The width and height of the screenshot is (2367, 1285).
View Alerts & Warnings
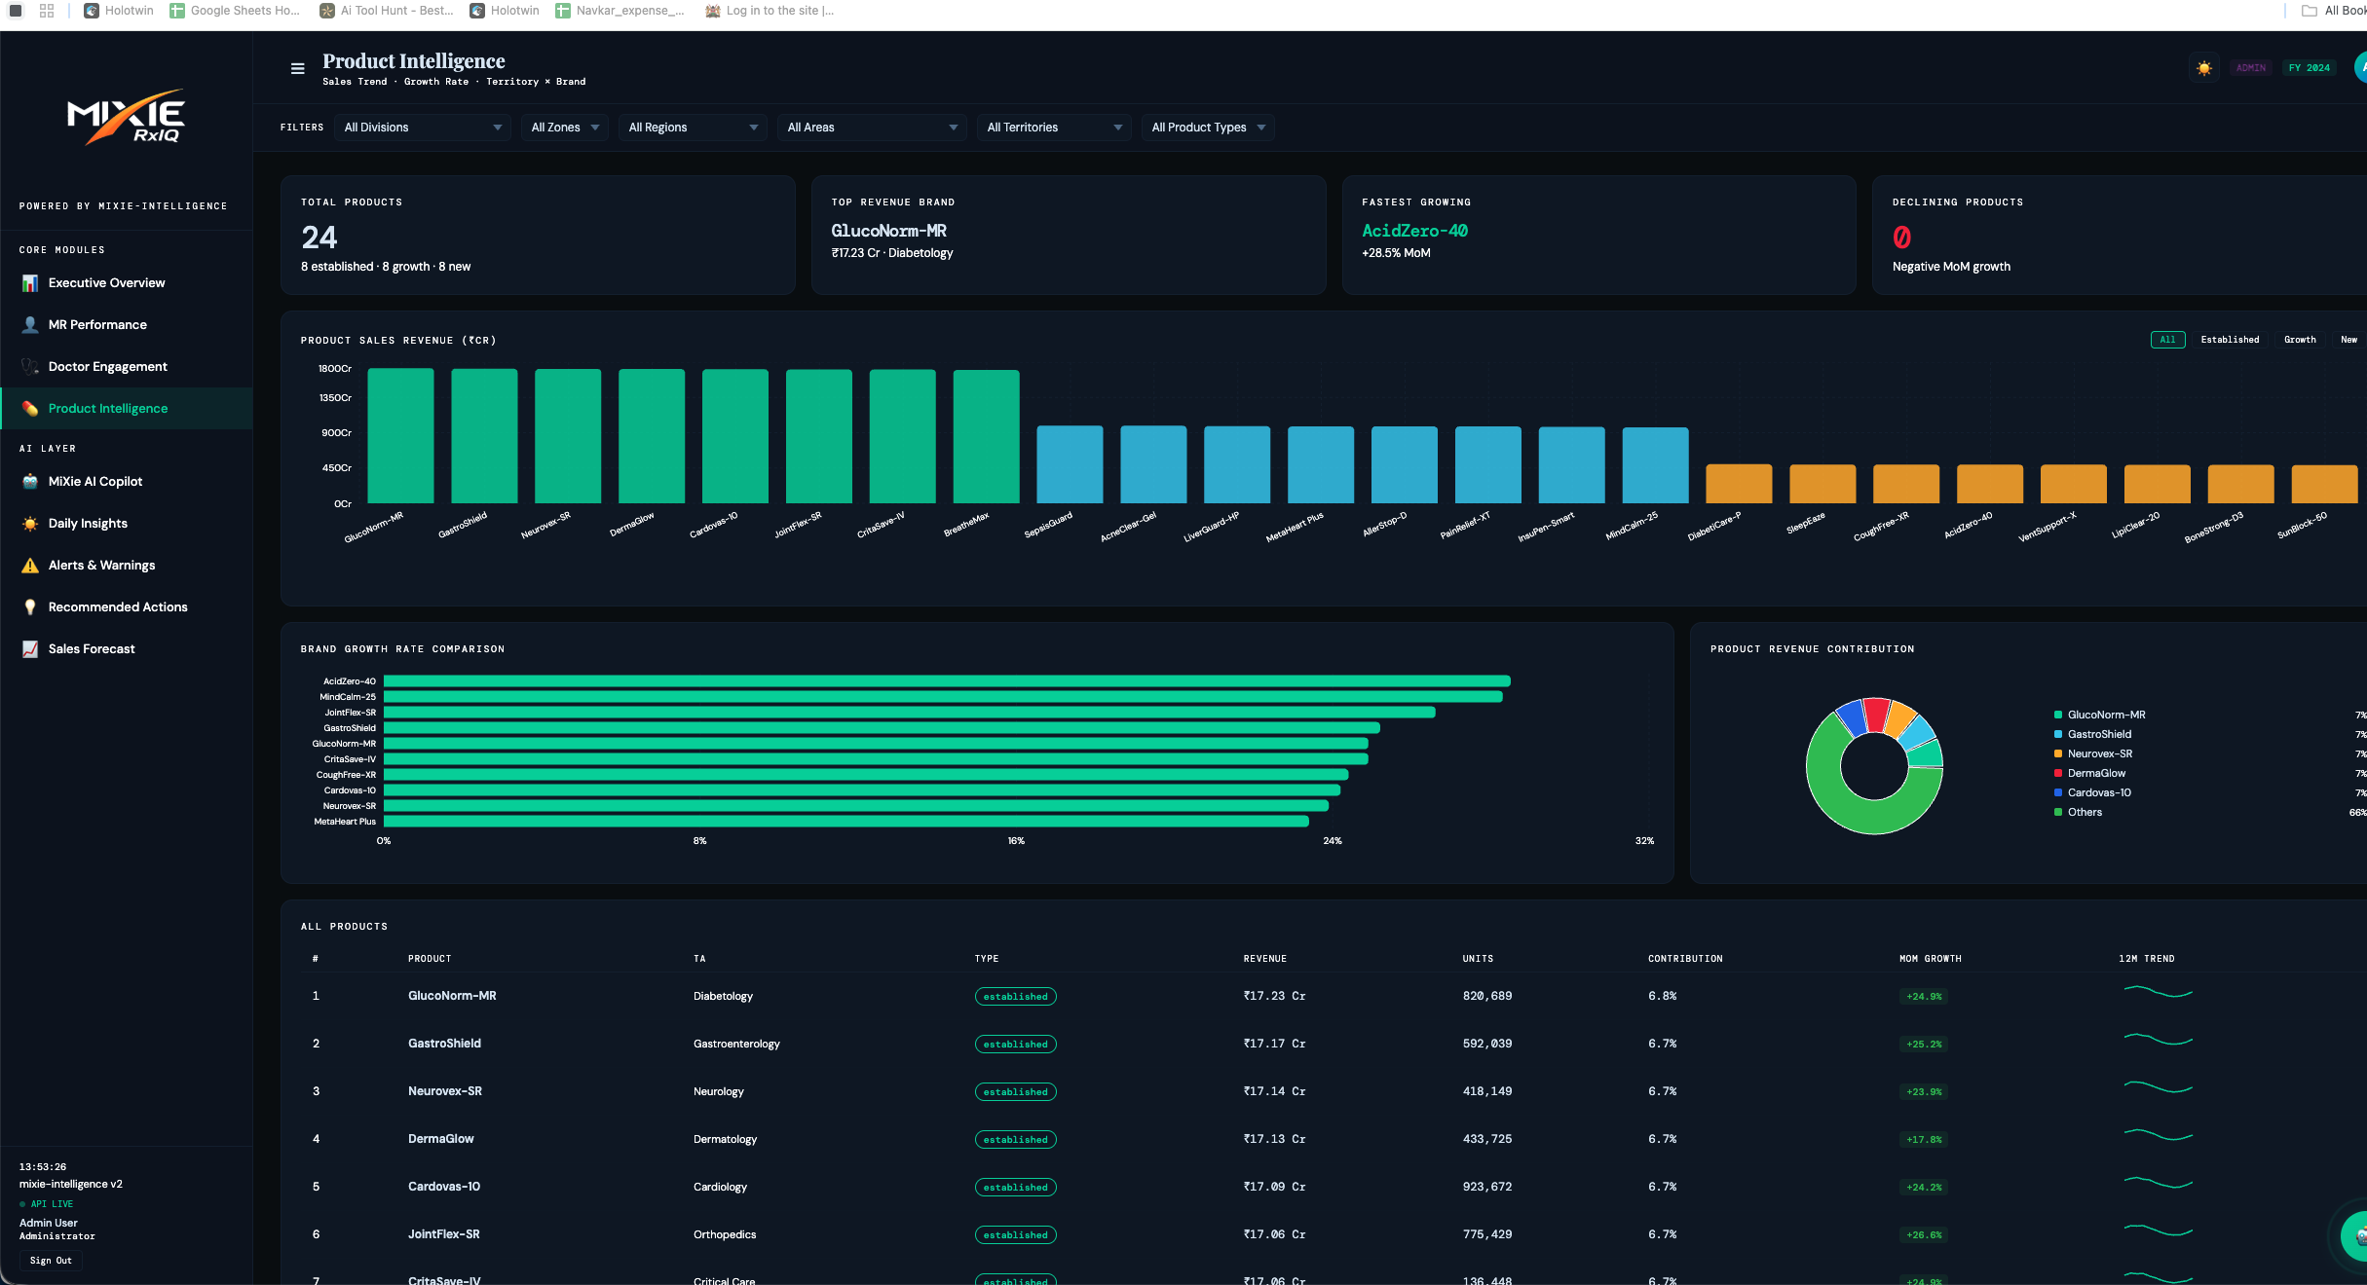point(101,565)
